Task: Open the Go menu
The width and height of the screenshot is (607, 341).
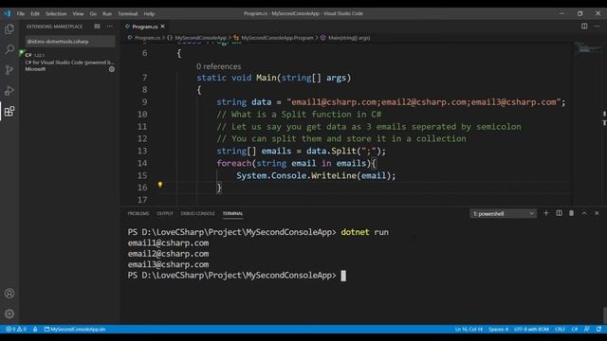Action: 93,13
